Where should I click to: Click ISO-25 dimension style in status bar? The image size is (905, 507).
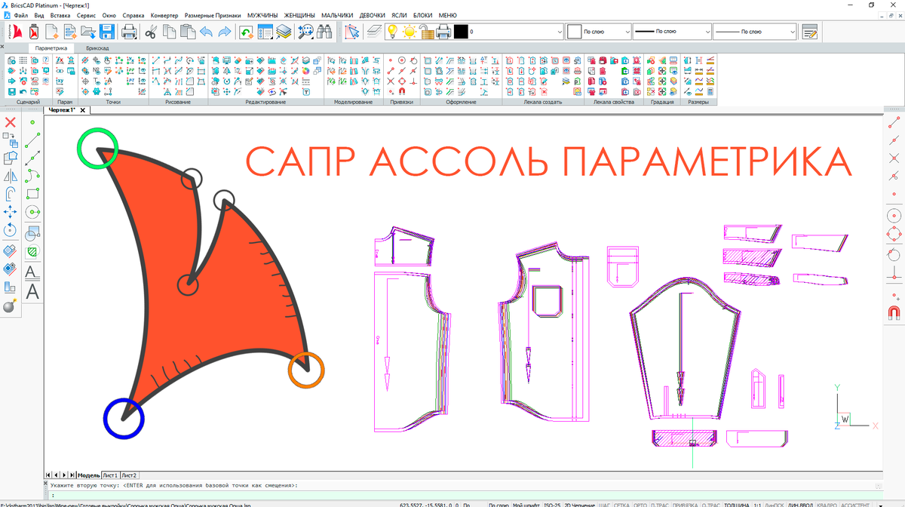coord(552,504)
